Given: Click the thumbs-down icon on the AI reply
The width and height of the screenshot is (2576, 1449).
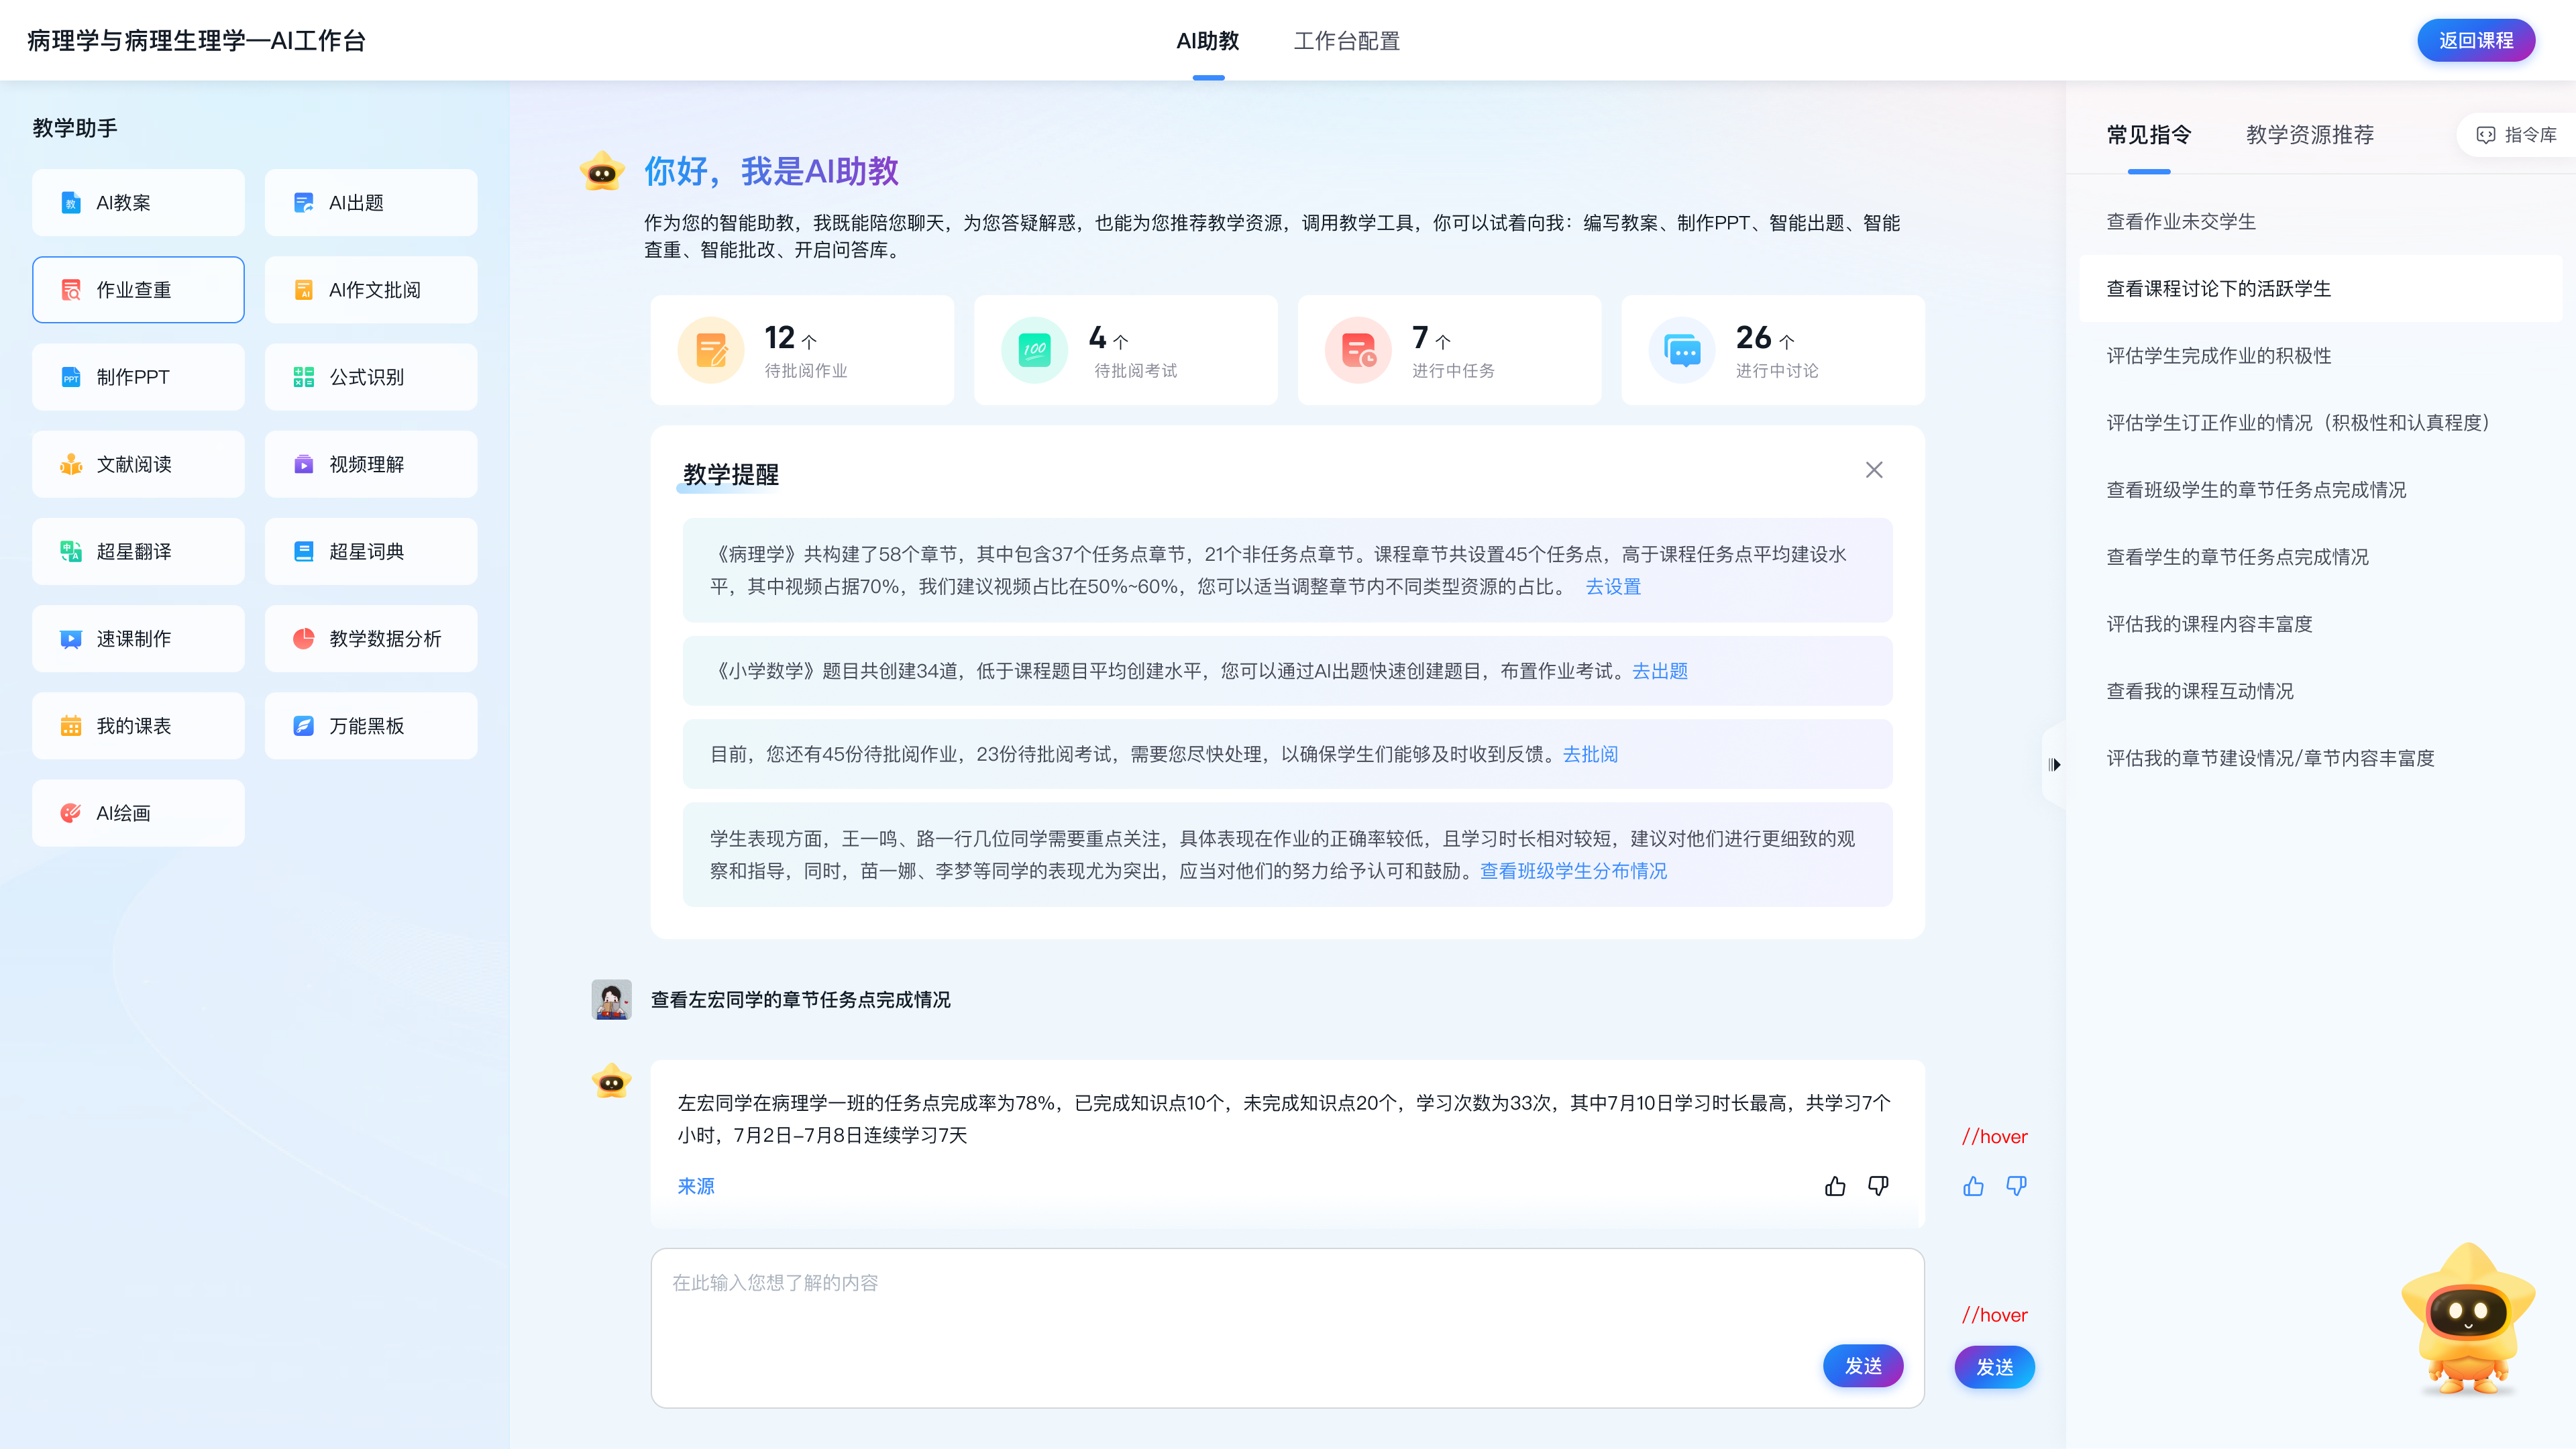Looking at the screenshot, I should tap(1878, 1186).
